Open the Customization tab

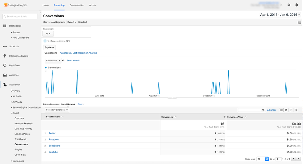click(x=77, y=5)
